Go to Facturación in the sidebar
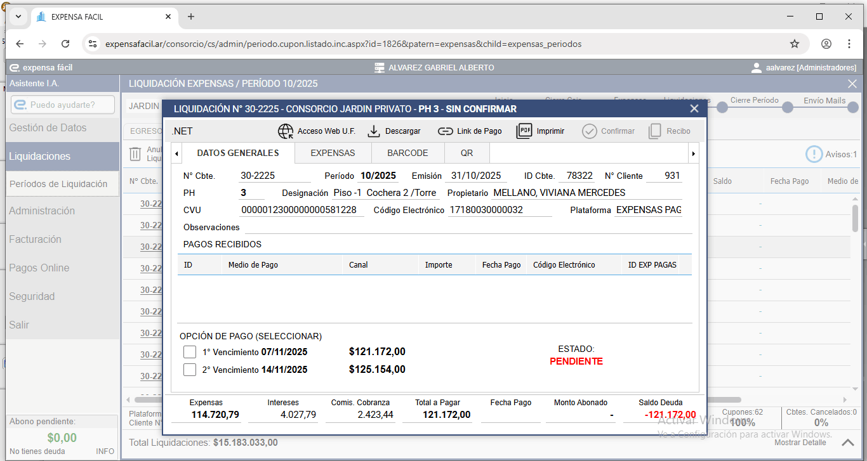The width and height of the screenshot is (867, 461). 36,239
